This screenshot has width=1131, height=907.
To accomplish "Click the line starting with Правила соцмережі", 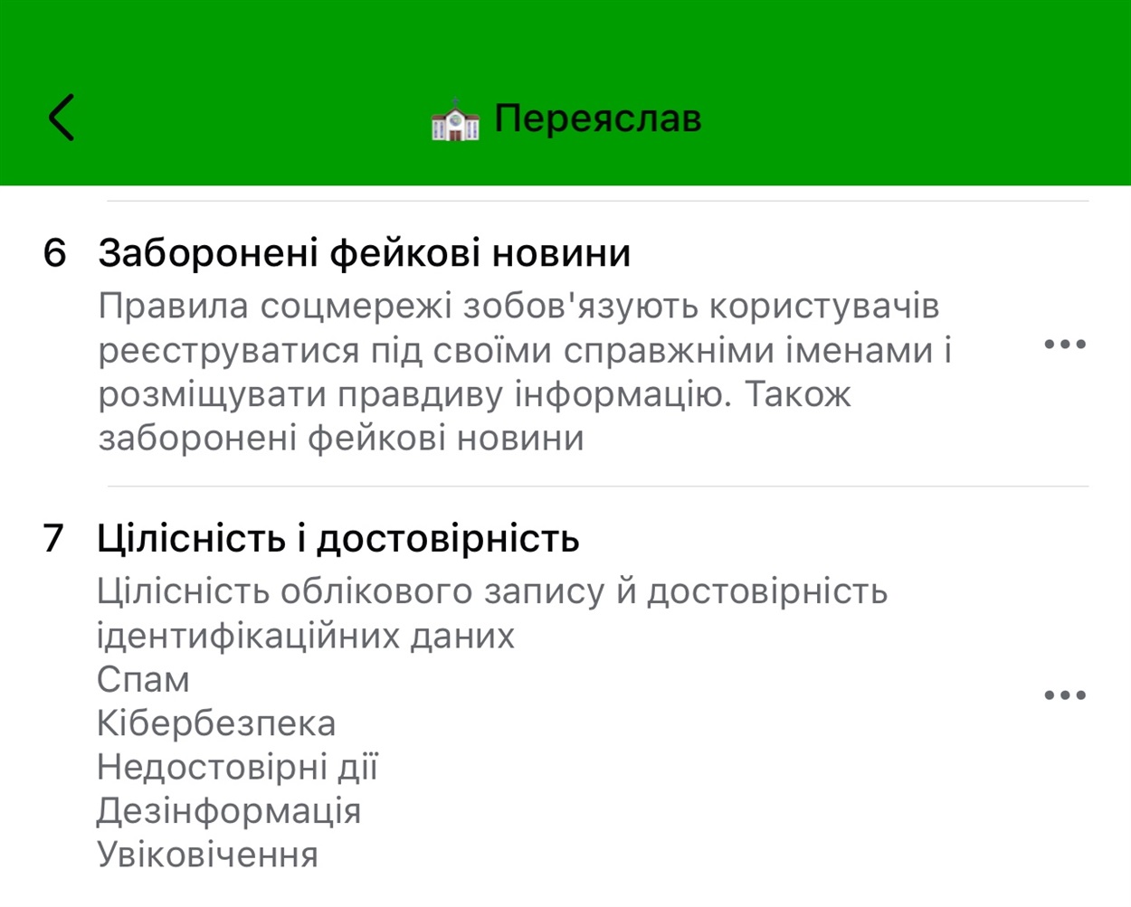I will pyautogui.click(x=518, y=307).
